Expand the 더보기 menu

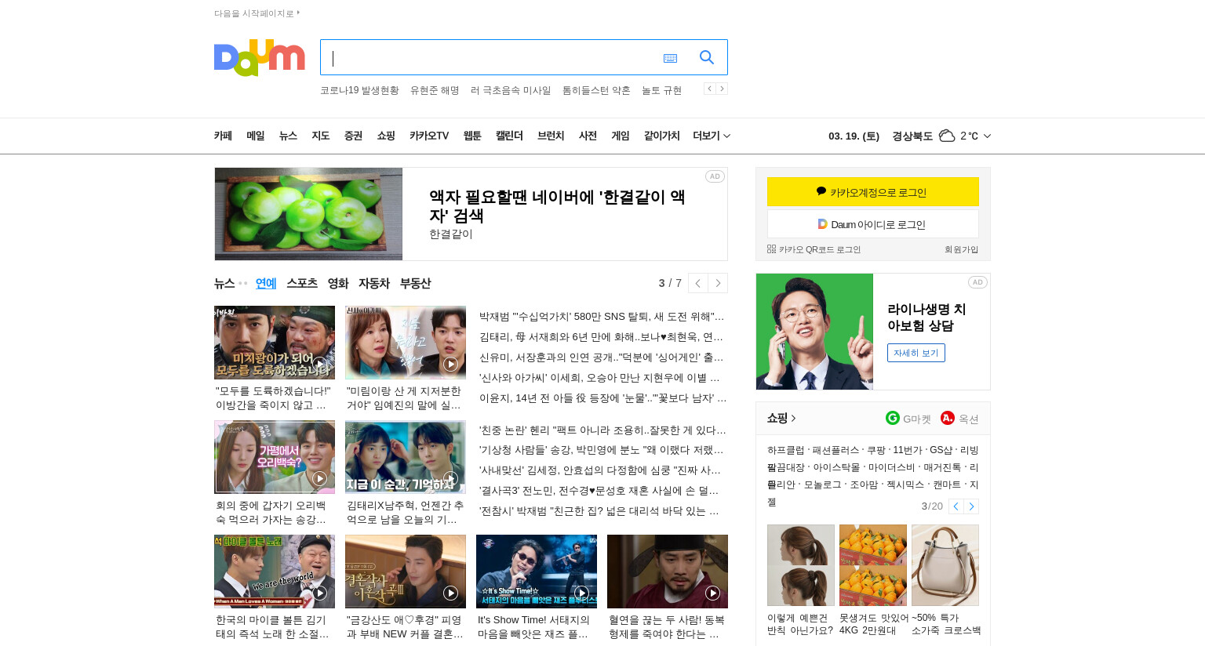pyautogui.click(x=712, y=136)
